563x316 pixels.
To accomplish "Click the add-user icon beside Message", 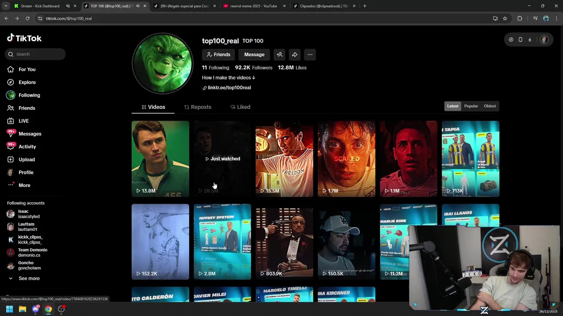I will click(x=279, y=54).
